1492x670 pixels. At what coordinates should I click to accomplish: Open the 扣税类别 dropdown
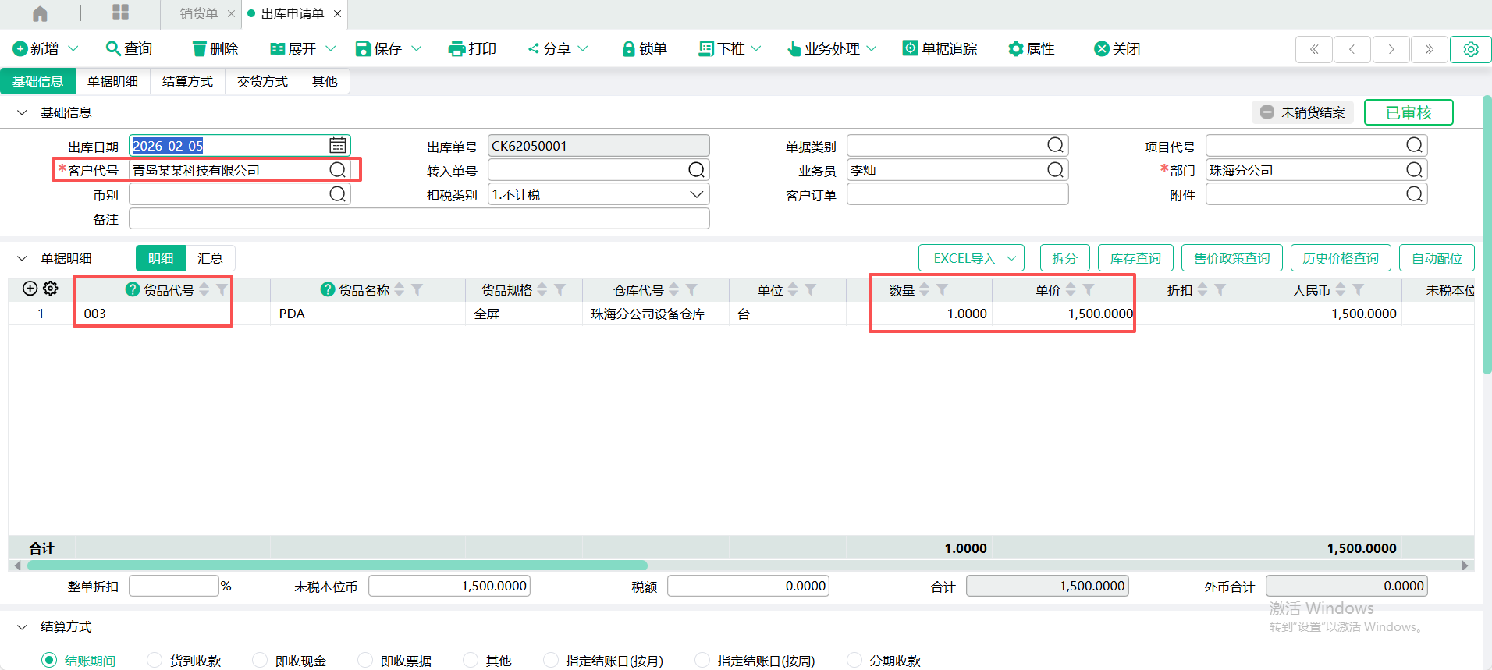696,194
